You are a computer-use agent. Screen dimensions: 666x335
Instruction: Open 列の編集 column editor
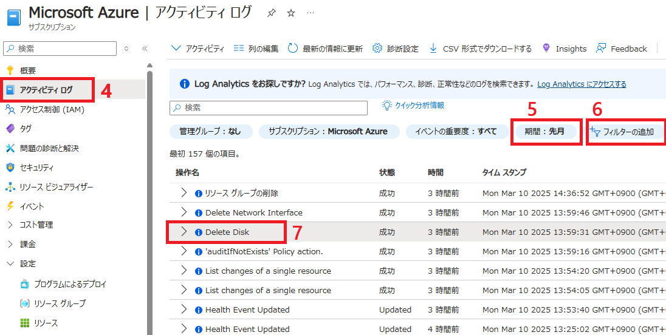pos(256,49)
